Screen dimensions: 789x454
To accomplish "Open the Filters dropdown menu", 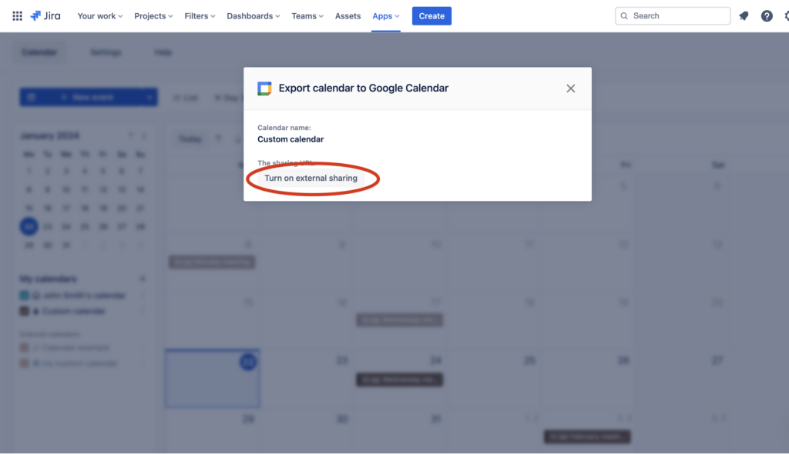I will click(200, 15).
